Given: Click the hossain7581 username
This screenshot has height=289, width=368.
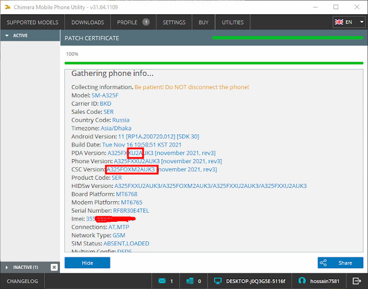Looking at the screenshot, I should coord(324,281).
